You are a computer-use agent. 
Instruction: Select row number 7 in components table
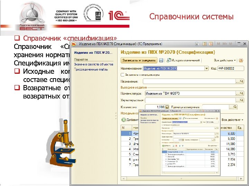point(127,165)
